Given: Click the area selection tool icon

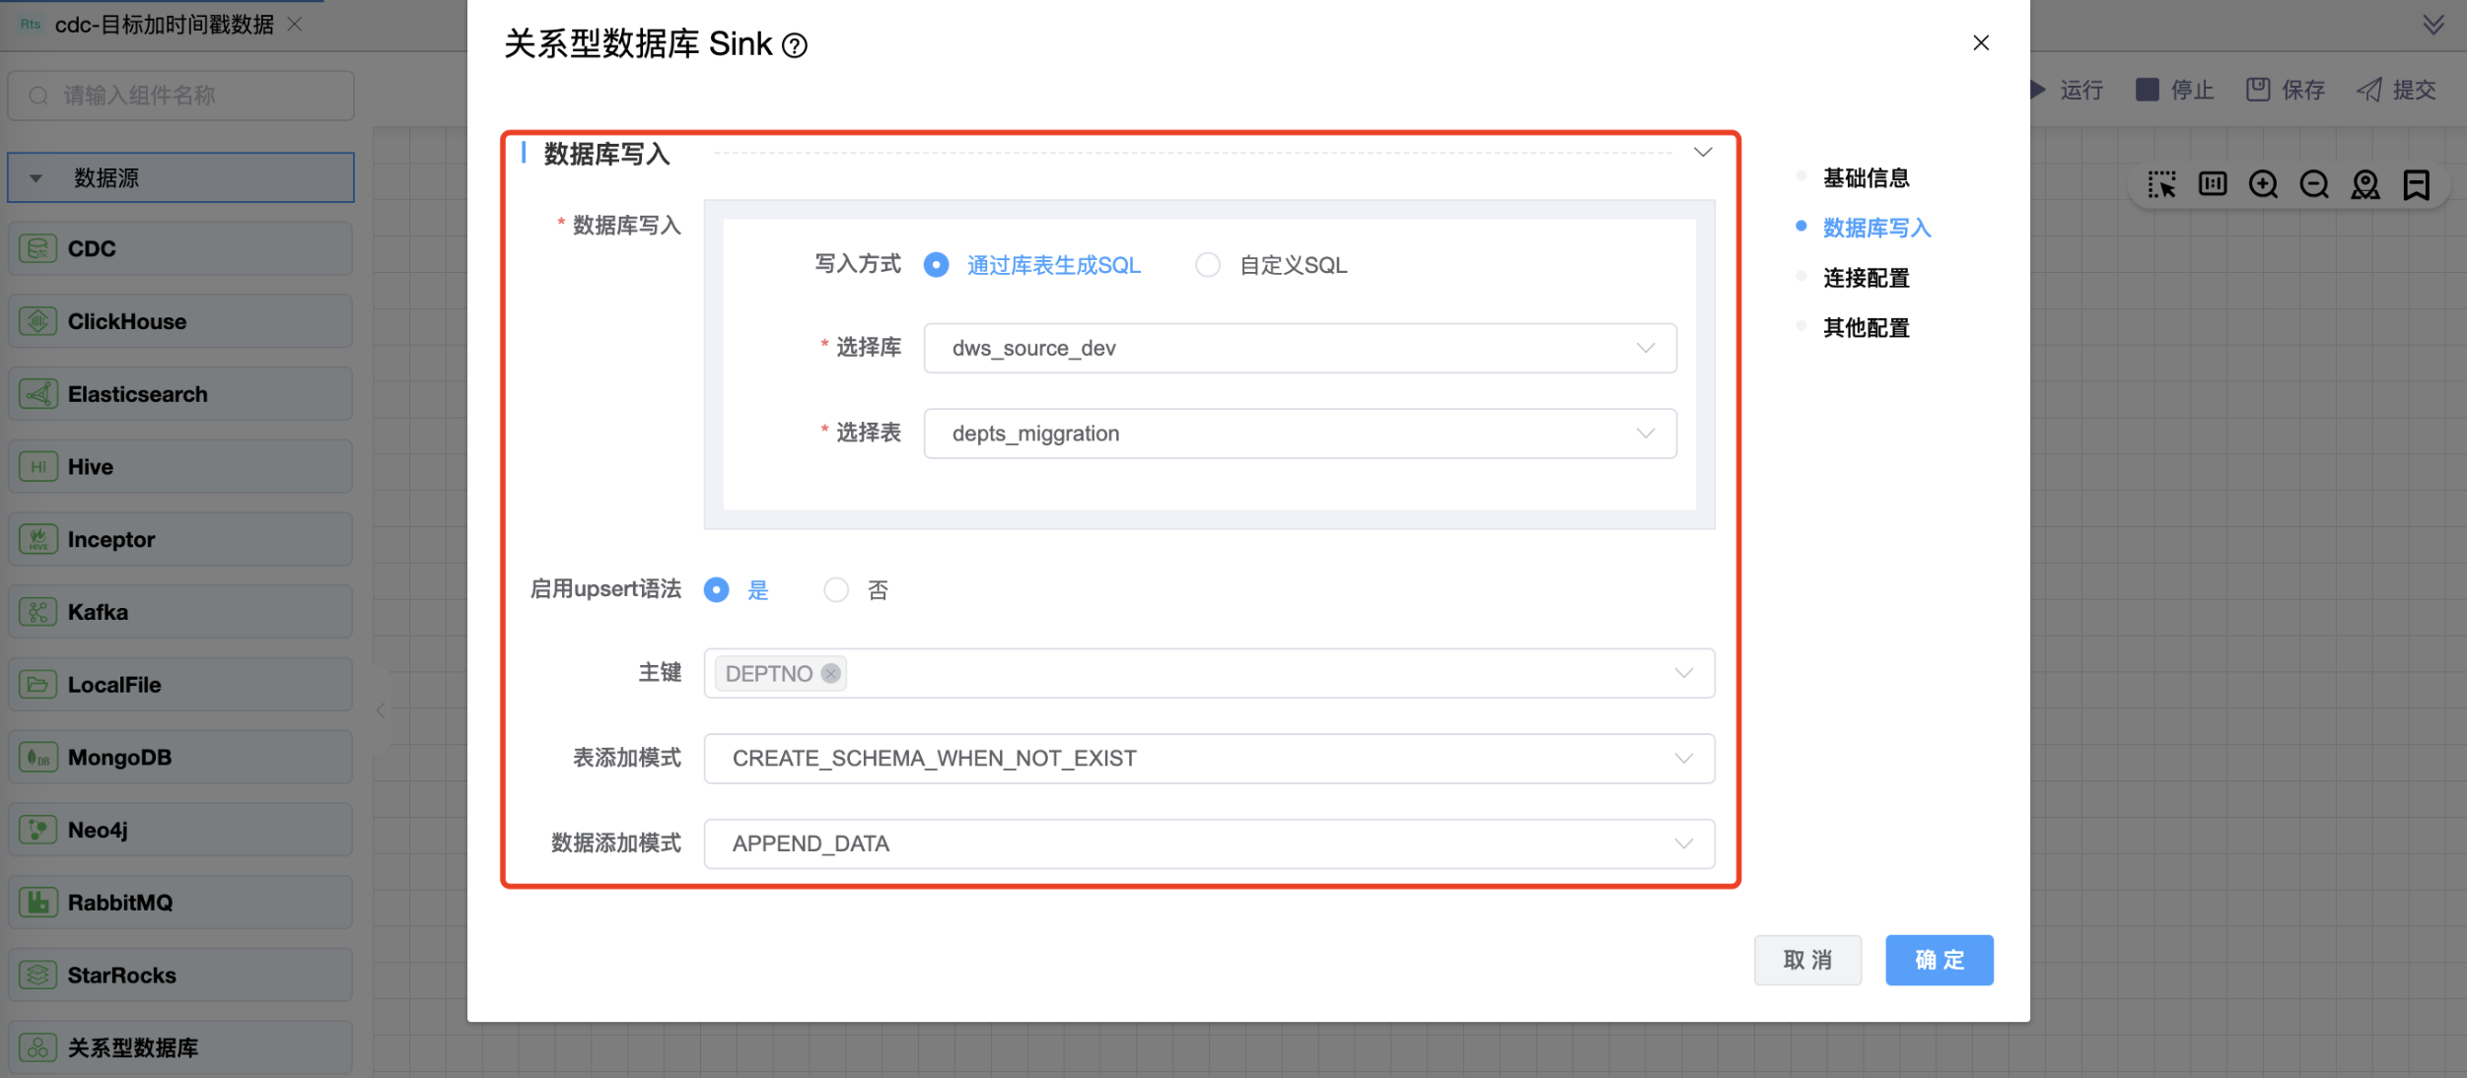Looking at the screenshot, I should point(2161,184).
